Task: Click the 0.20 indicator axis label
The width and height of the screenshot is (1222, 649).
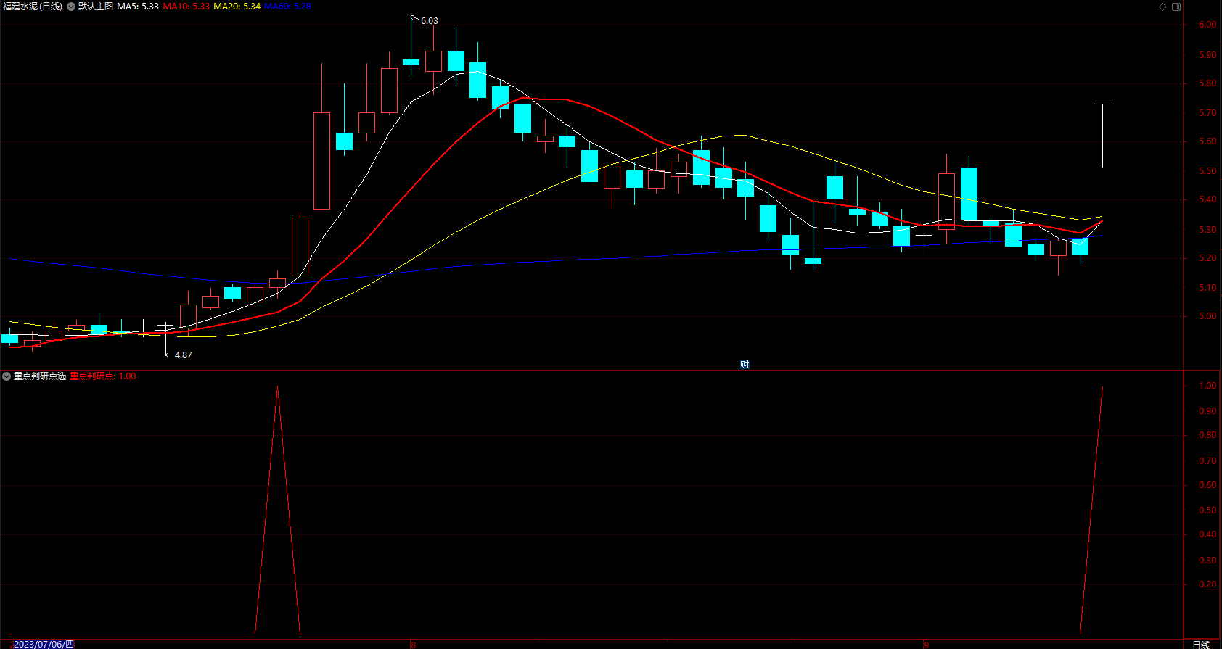Action: tap(1207, 584)
